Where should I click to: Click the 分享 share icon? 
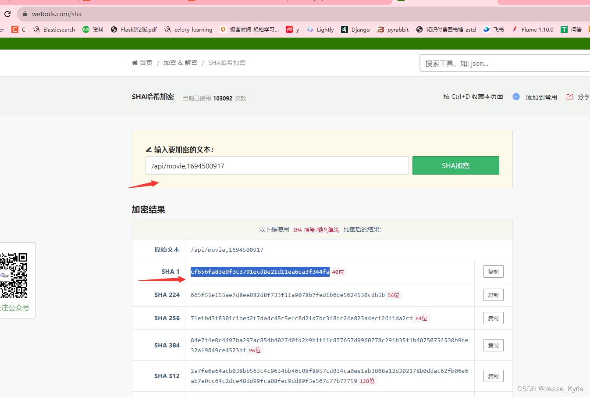[569, 97]
